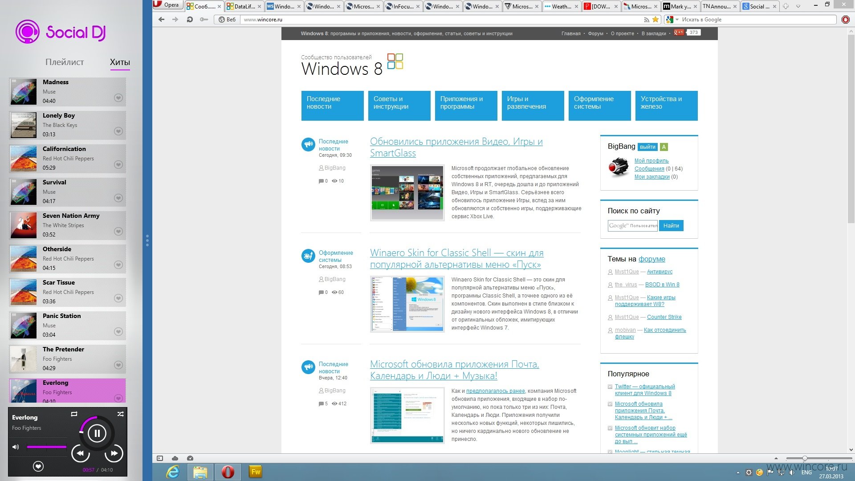This screenshot has height=481, width=855.
Task: Click the BigBang profile avatar image
Action: [x=618, y=167]
